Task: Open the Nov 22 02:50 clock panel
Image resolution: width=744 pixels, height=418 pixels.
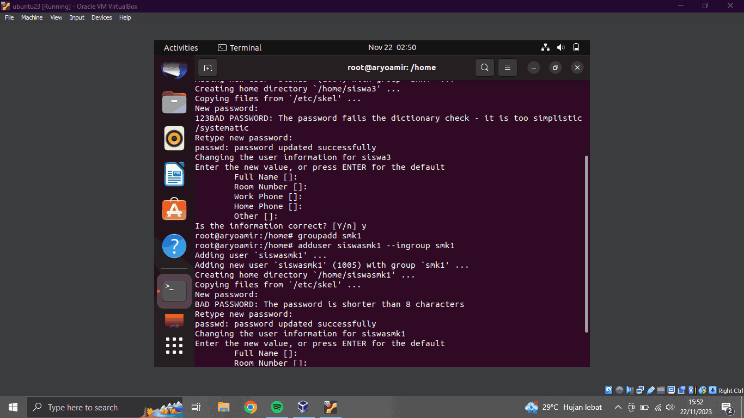Action: point(392,47)
